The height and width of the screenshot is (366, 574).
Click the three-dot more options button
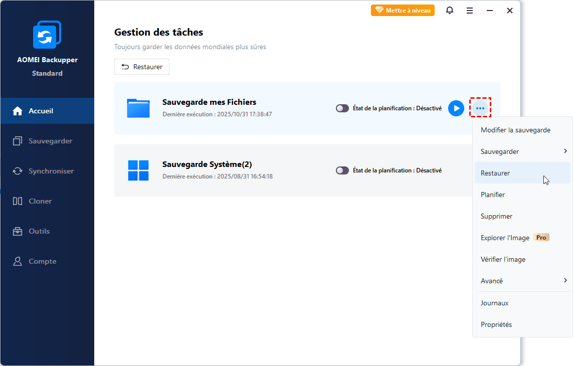[480, 108]
